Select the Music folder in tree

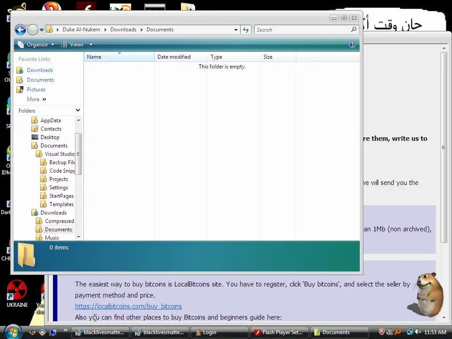point(52,237)
